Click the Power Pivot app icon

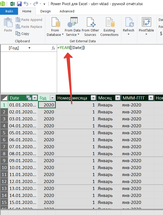point(3,4)
